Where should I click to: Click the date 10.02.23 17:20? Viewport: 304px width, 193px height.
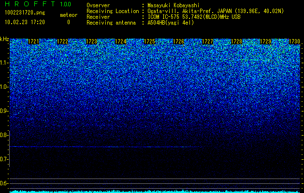(x=25, y=22)
